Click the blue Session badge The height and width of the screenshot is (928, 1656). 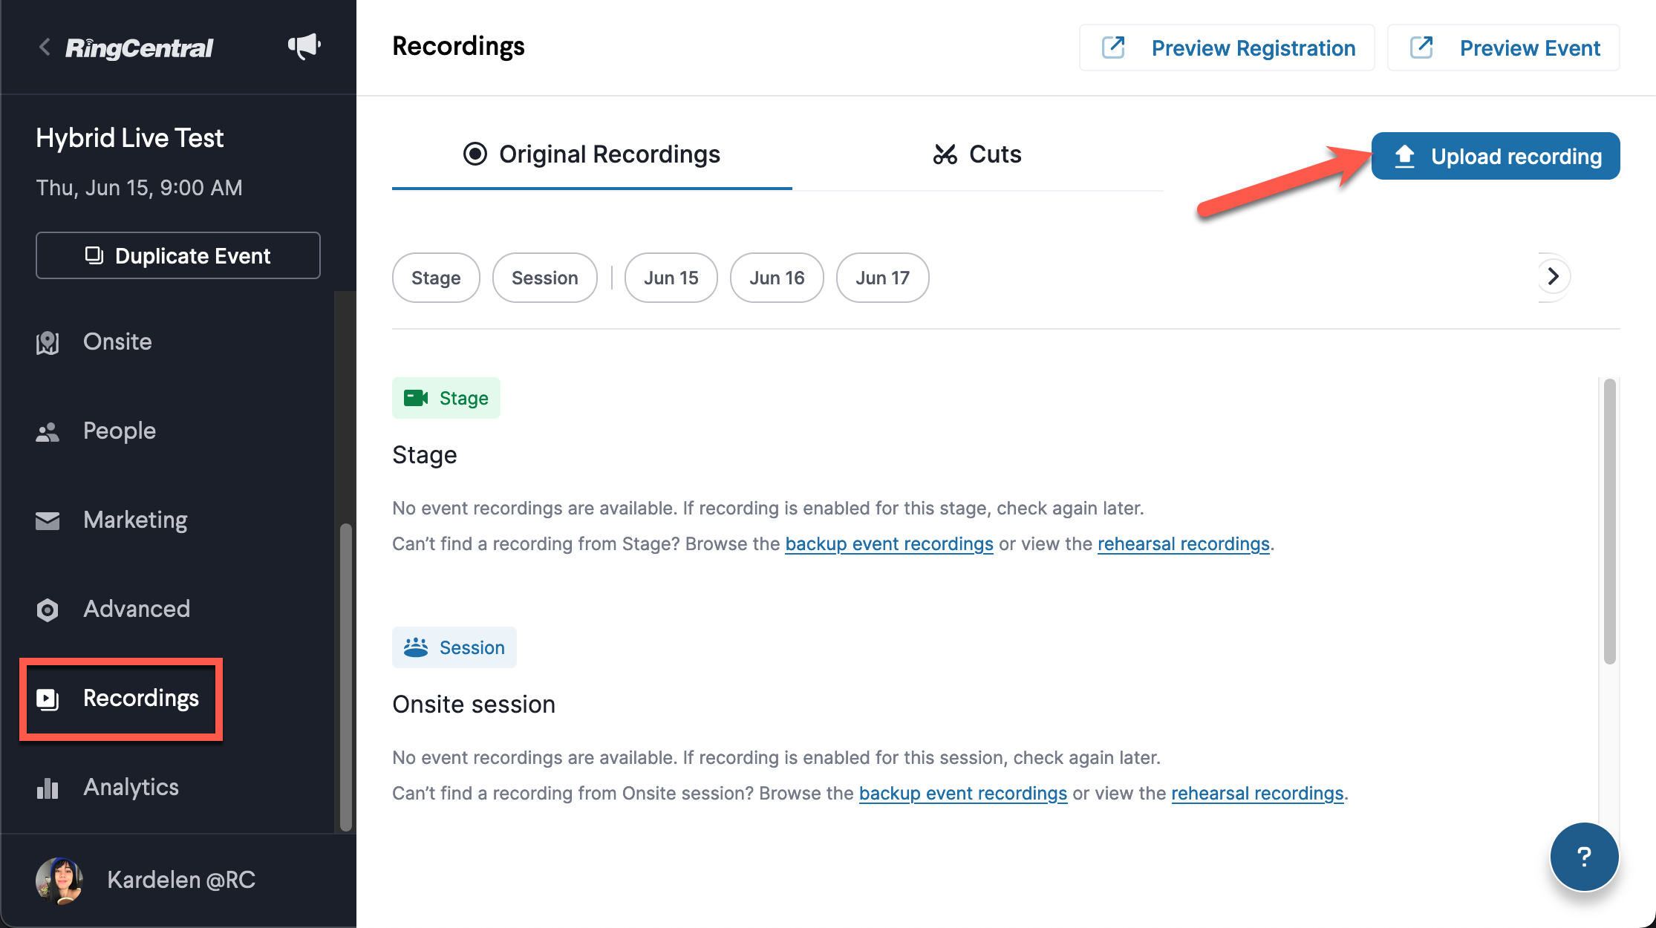pos(454,647)
